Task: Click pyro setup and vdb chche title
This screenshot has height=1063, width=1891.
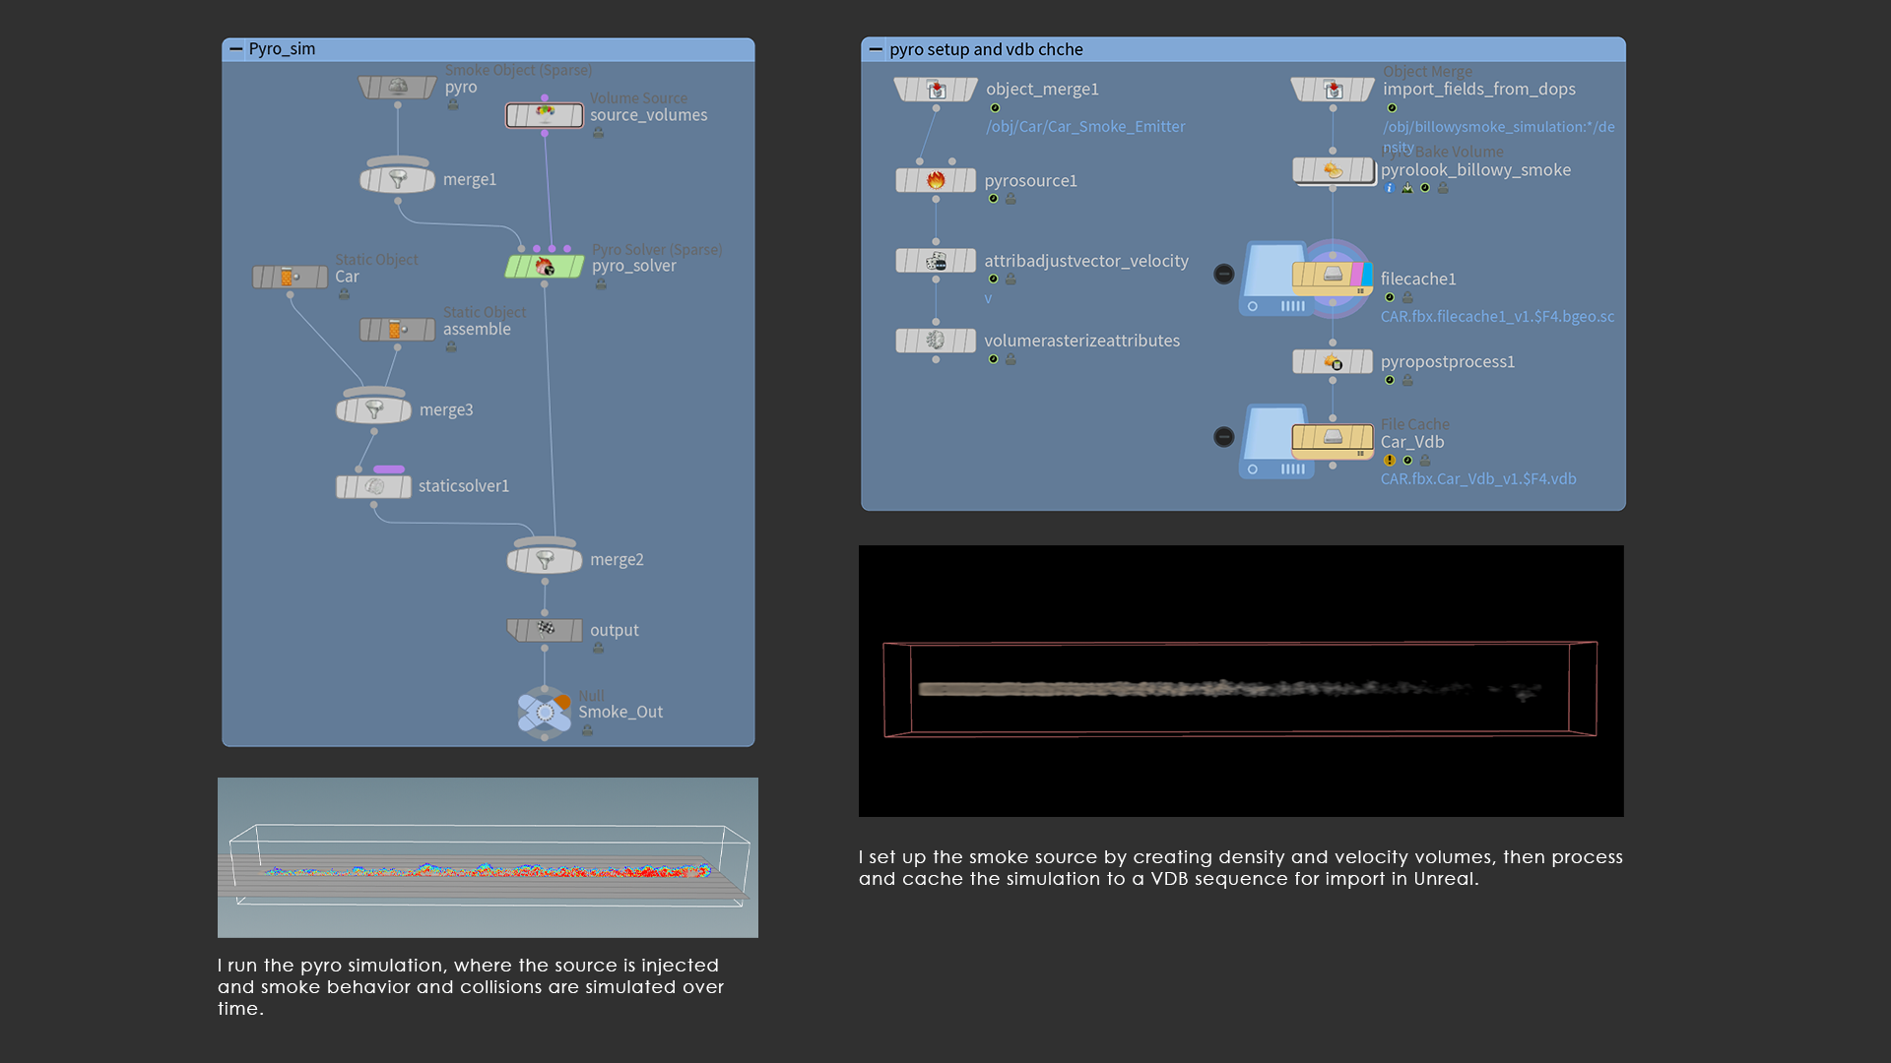Action: (x=986, y=49)
